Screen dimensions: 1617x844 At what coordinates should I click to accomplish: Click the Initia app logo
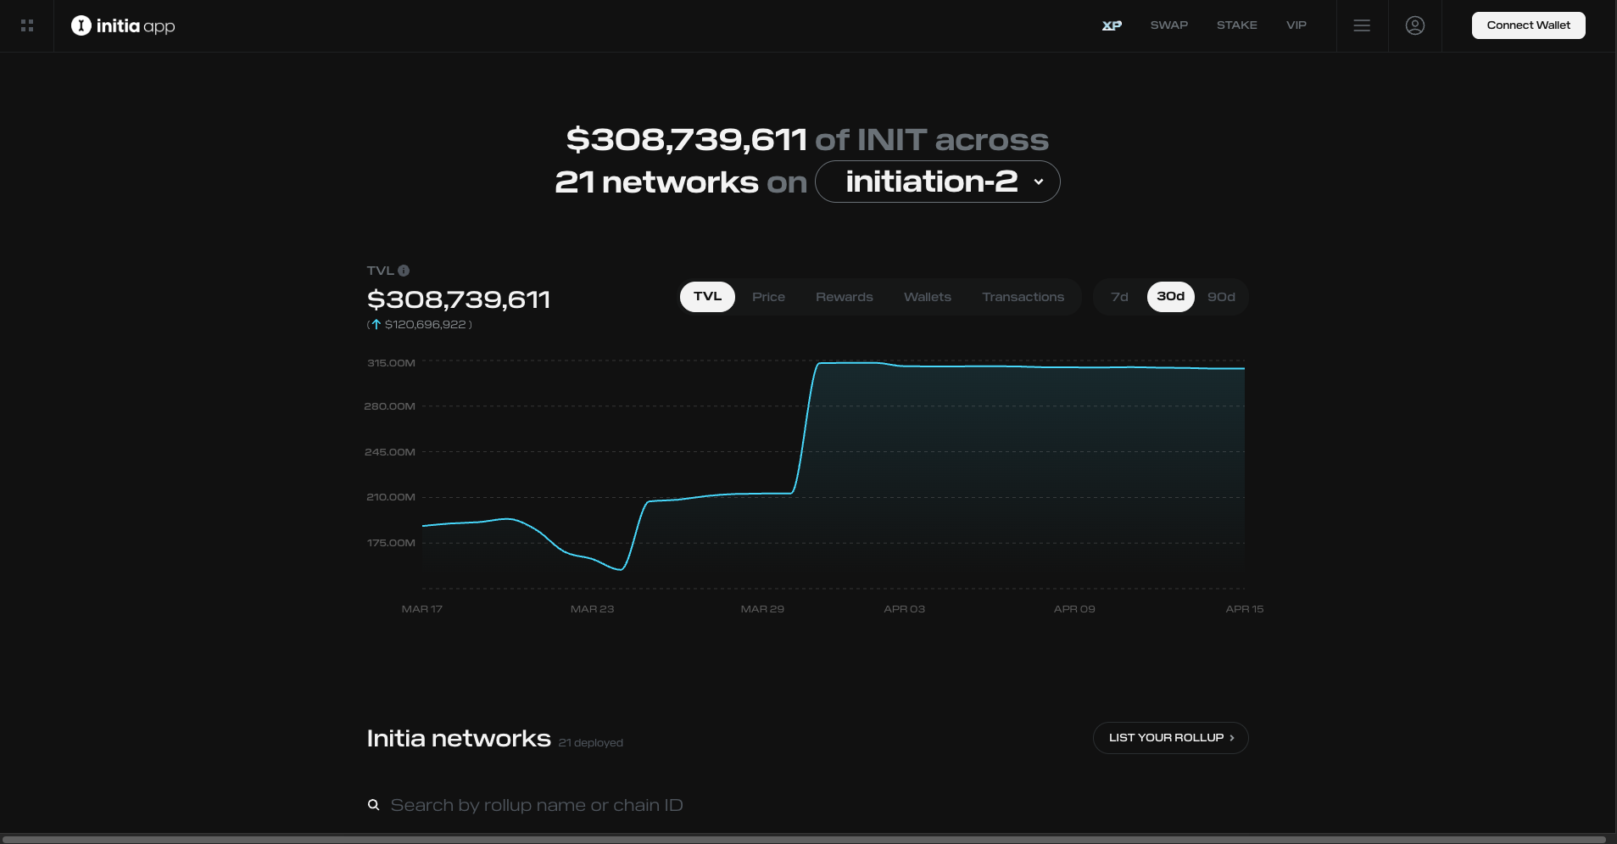[123, 25]
